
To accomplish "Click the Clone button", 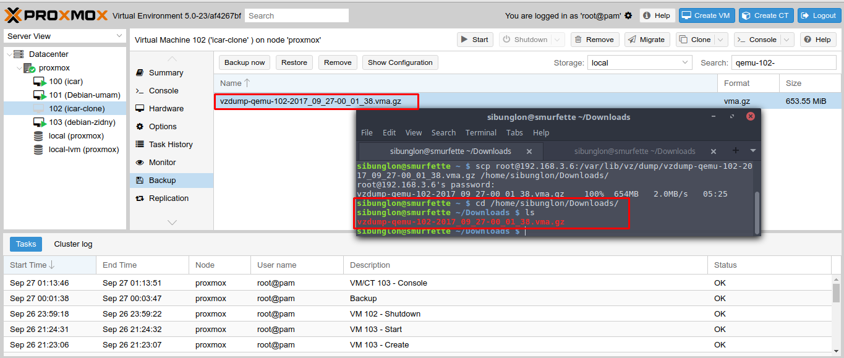I will click(696, 40).
